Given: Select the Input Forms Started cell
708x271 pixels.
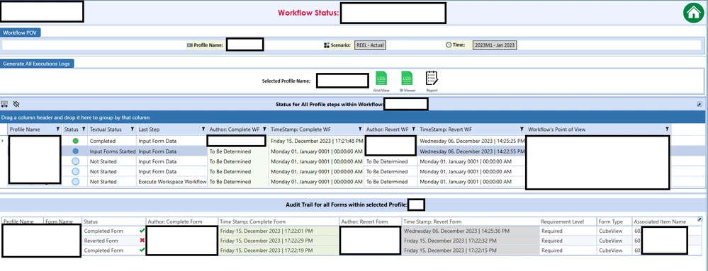Looking at the screenshot, I should (x=112, y=151).
